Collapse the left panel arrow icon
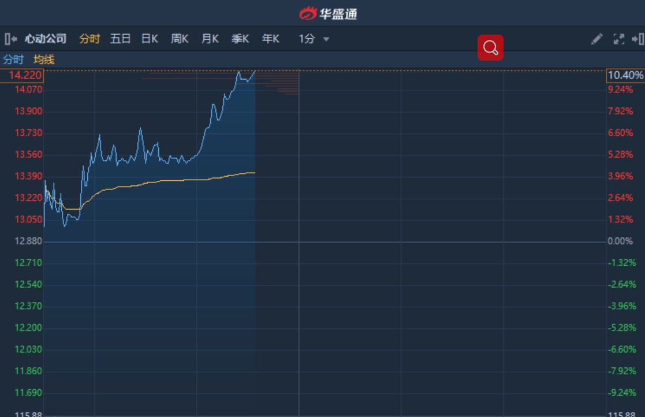The height and width of the screenshot is (417, 645). [10, 39]
